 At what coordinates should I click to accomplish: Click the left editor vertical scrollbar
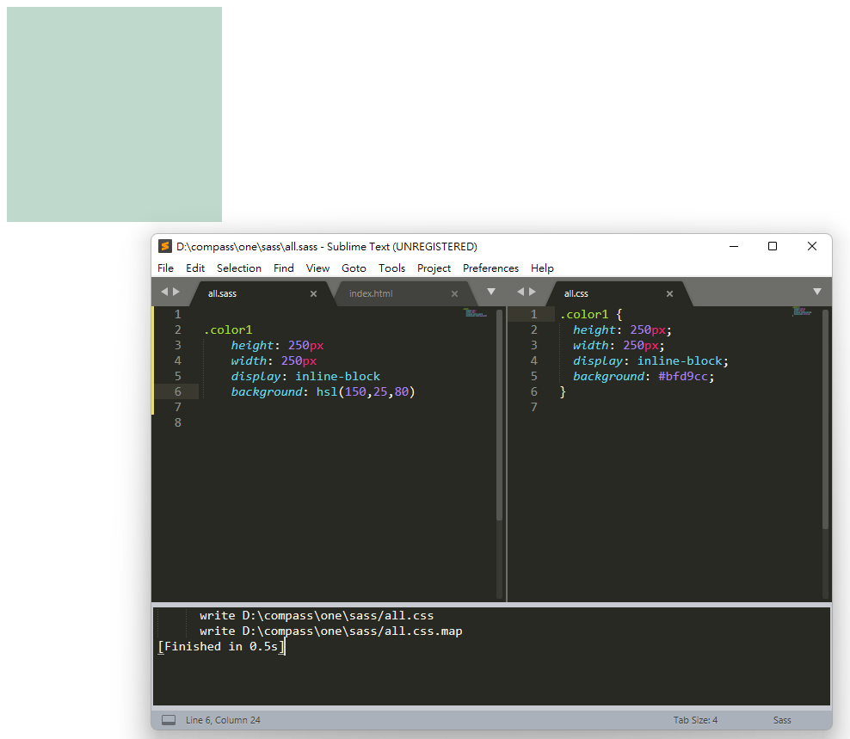499,416
